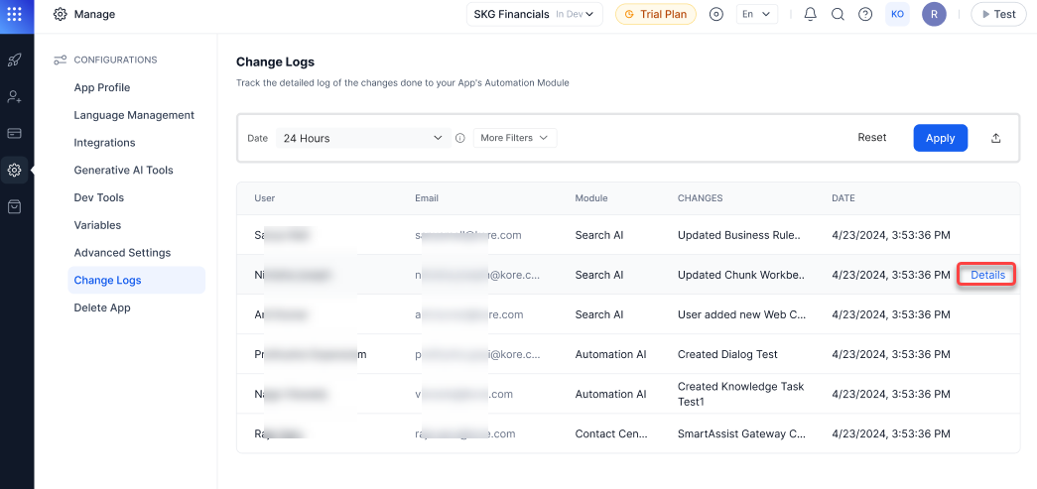Expand the More Filters dropdown

(514, 138)
